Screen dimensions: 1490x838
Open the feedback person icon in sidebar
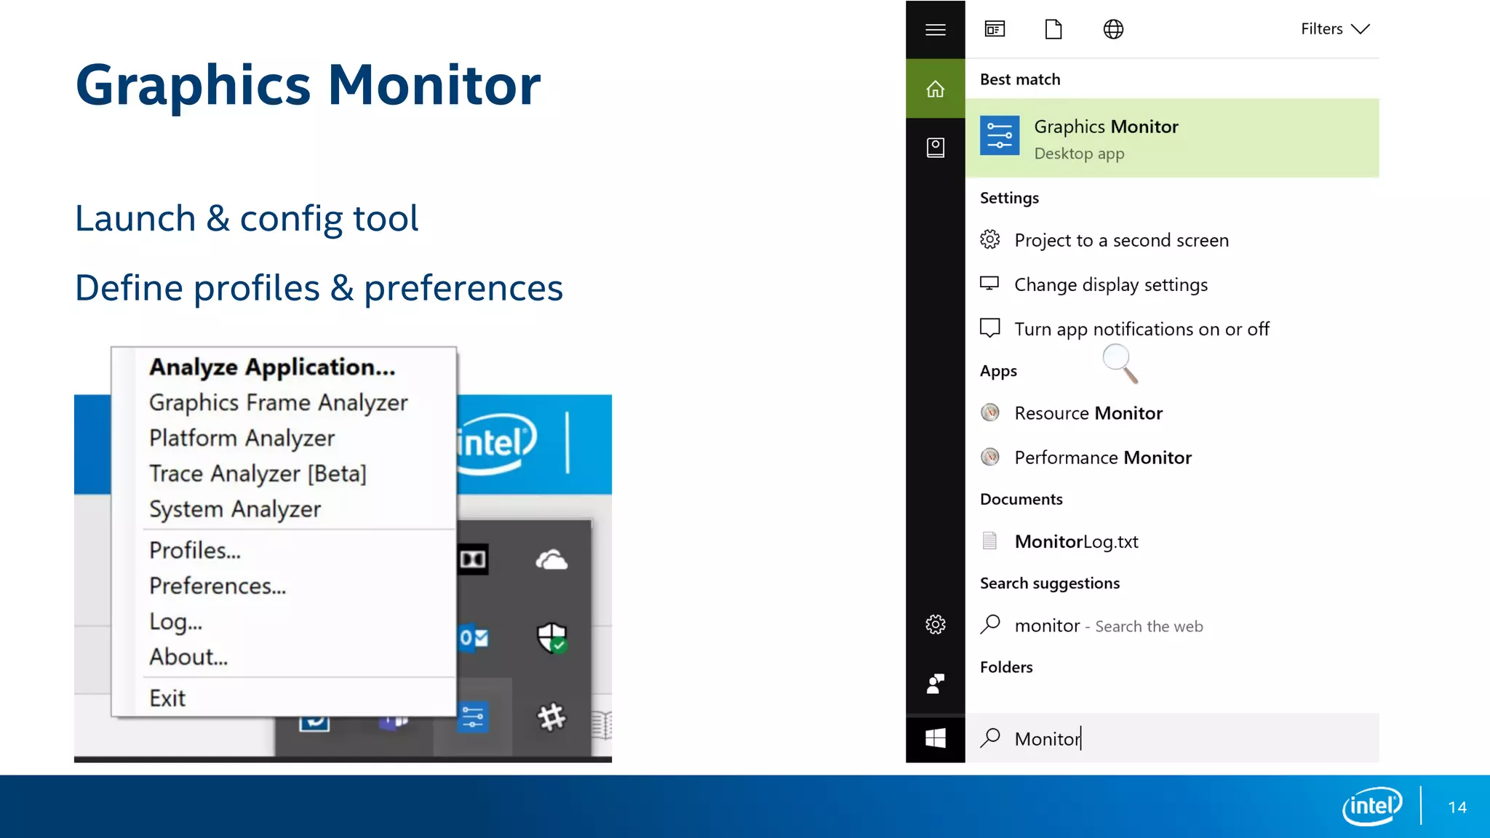point(935,683)
